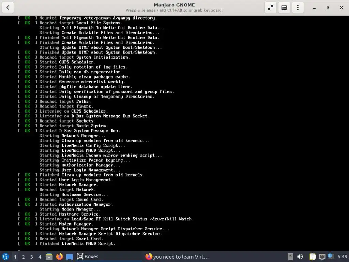Switch to the 'you need to learn Virt...' Firefox window
This screenshot has width=349, height=262.
click(177, 257)
